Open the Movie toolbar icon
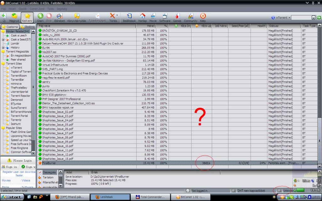Screen dimensions: 322x201 pyautogui.click(x=153, y=16)
